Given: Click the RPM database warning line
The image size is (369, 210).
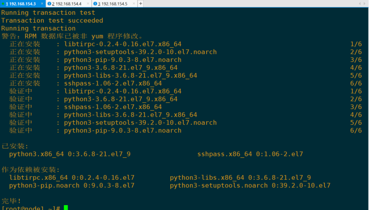Looking at the screenshot, I should coord(72,36).
